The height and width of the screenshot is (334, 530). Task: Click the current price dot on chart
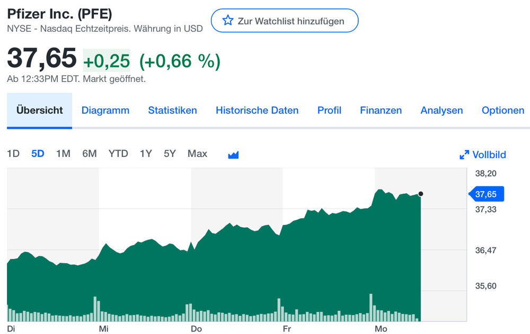pos(421,194)
